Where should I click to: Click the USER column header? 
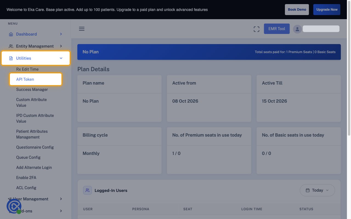[88, 209]
